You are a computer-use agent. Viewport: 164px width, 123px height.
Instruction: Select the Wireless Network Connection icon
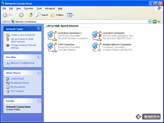97,47
